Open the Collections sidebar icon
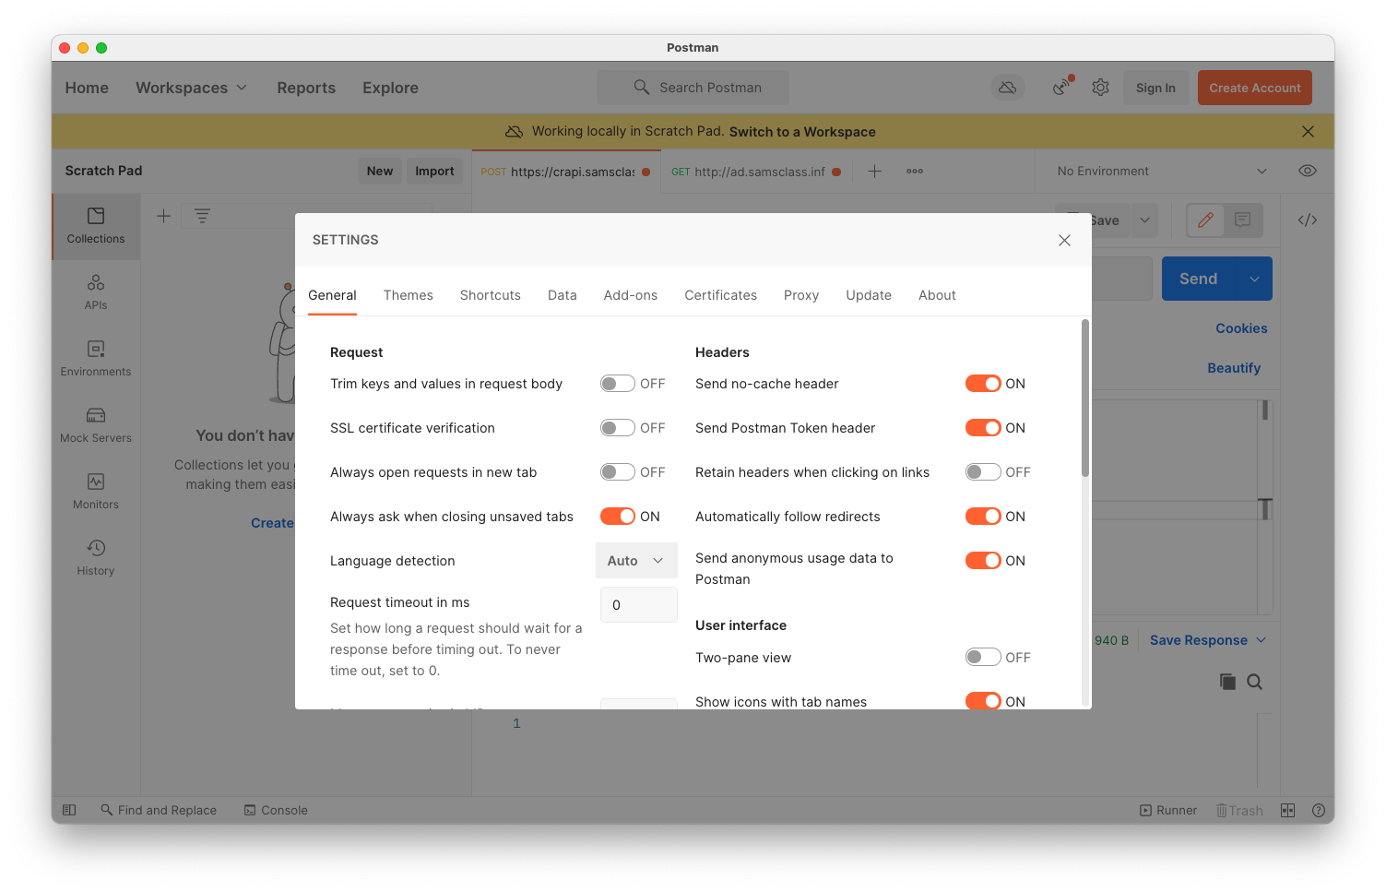Screen dimensions: 1386x892 point(96,226)
